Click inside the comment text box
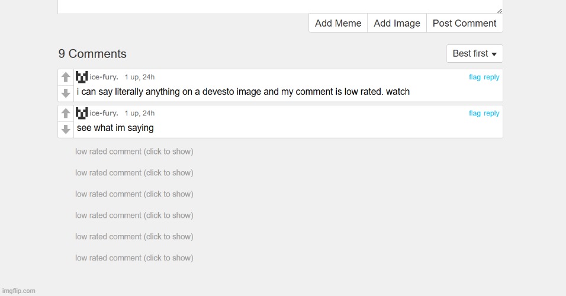 pyautogui.click(x=278, y=6)
